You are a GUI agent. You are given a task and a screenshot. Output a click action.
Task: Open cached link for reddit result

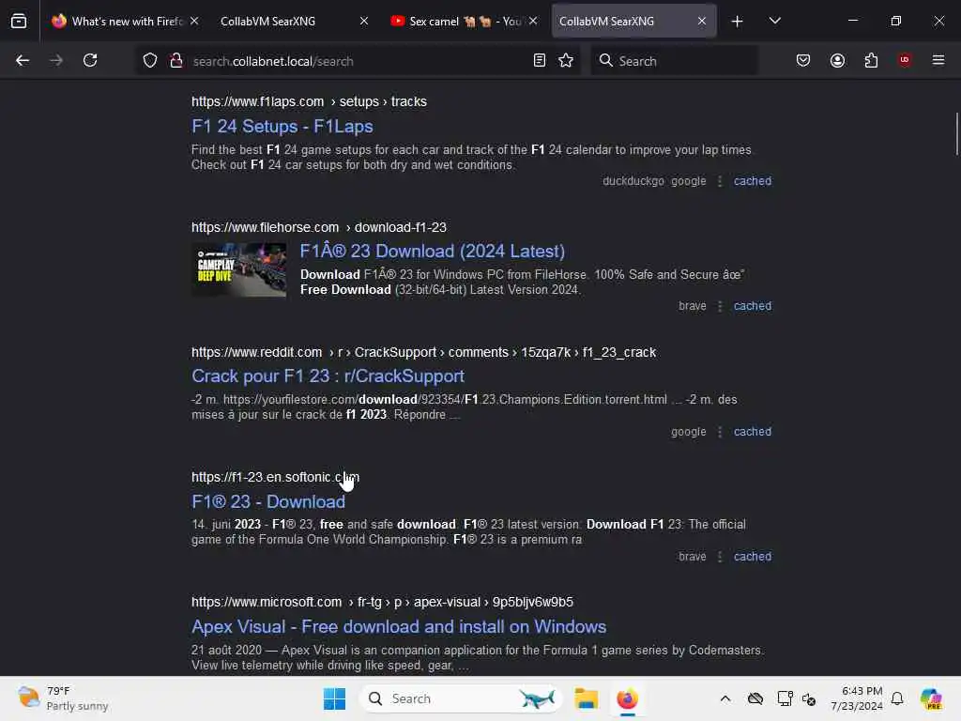pos(753,431)
